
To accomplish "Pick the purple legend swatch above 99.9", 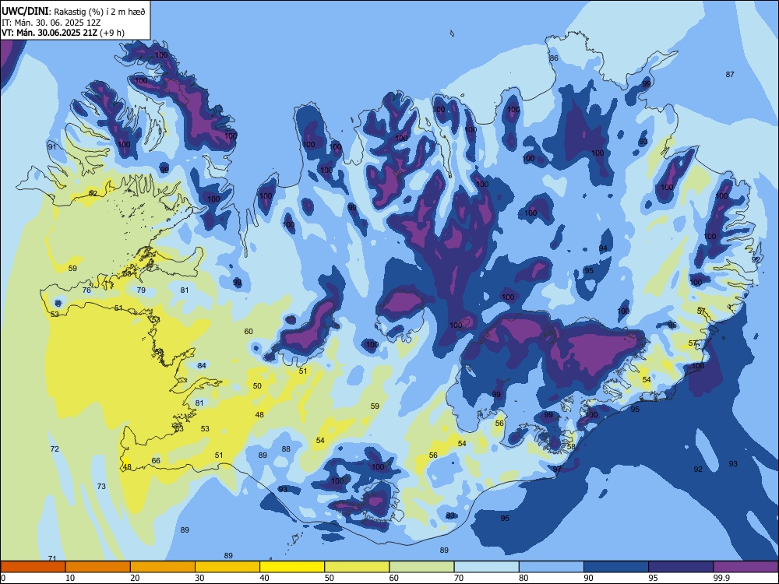I will click(746, 567).
